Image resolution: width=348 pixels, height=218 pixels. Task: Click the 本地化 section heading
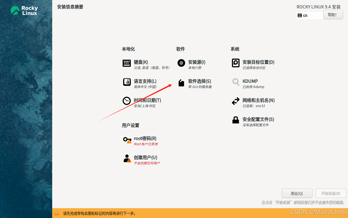[x=128, y=49]
